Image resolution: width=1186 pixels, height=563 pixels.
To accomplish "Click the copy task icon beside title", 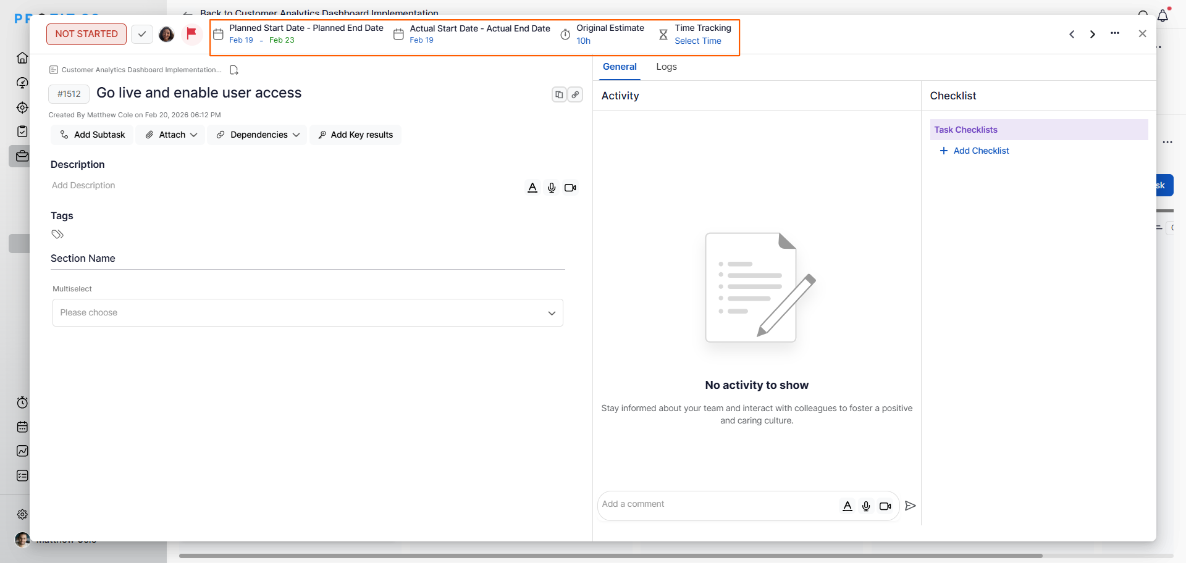I will 558,94.
